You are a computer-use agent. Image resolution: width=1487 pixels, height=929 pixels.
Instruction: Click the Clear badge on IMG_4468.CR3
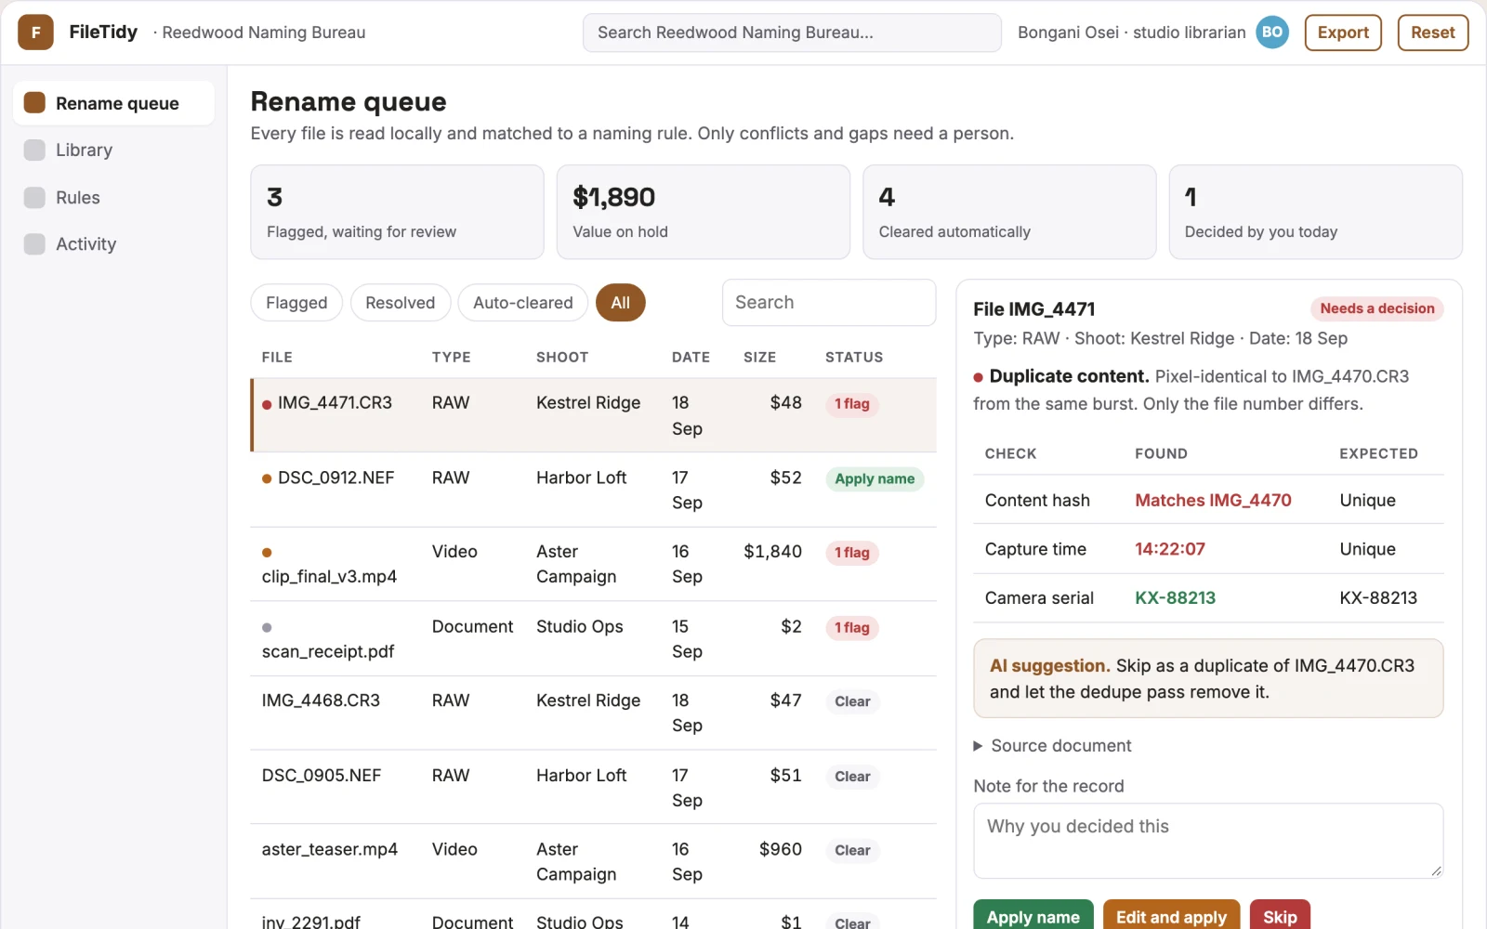click(852, 701)
